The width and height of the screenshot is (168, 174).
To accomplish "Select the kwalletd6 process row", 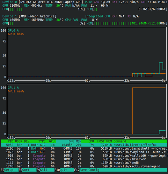I will (84, 156).
